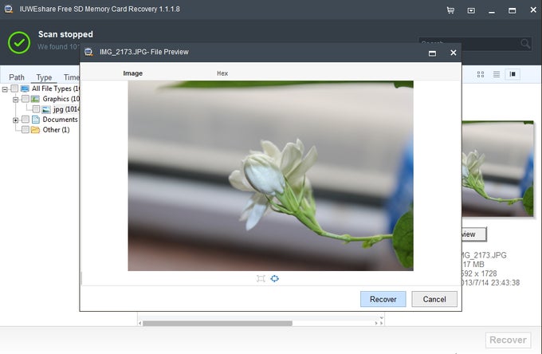The image size is (542, 354).
Task: Click Recover in the File Preview dialog
Action: [383, 299]
